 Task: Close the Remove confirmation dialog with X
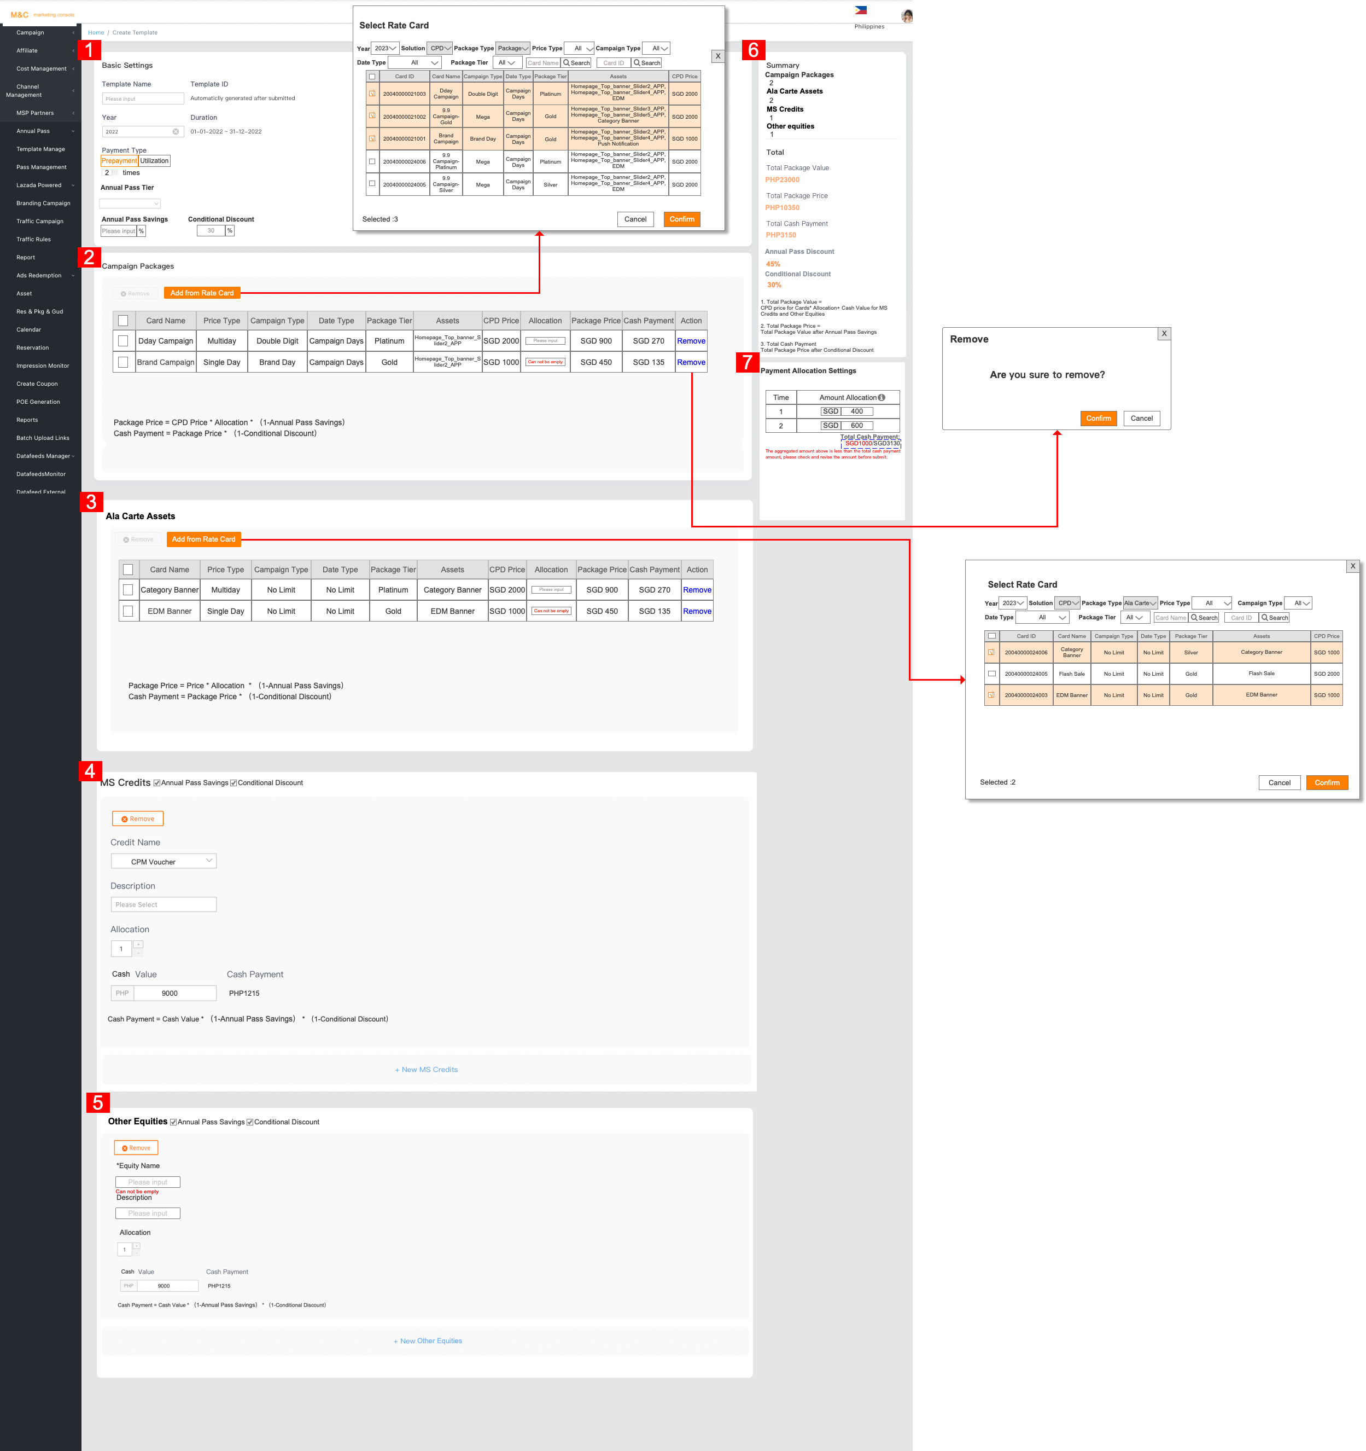pyautogui.click(x=1164, y=334)
